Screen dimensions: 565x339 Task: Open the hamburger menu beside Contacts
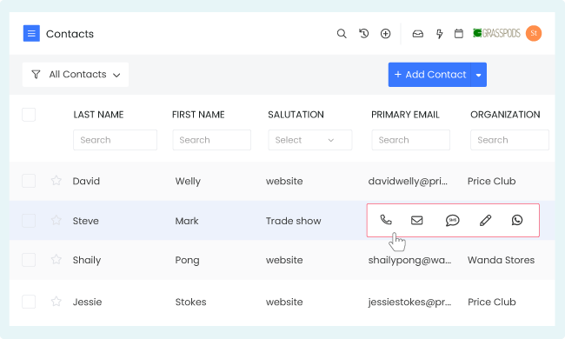(x=31, y=34)
